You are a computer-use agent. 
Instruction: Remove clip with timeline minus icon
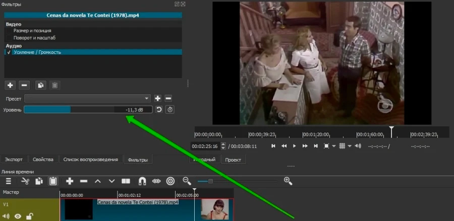[84, 181]
